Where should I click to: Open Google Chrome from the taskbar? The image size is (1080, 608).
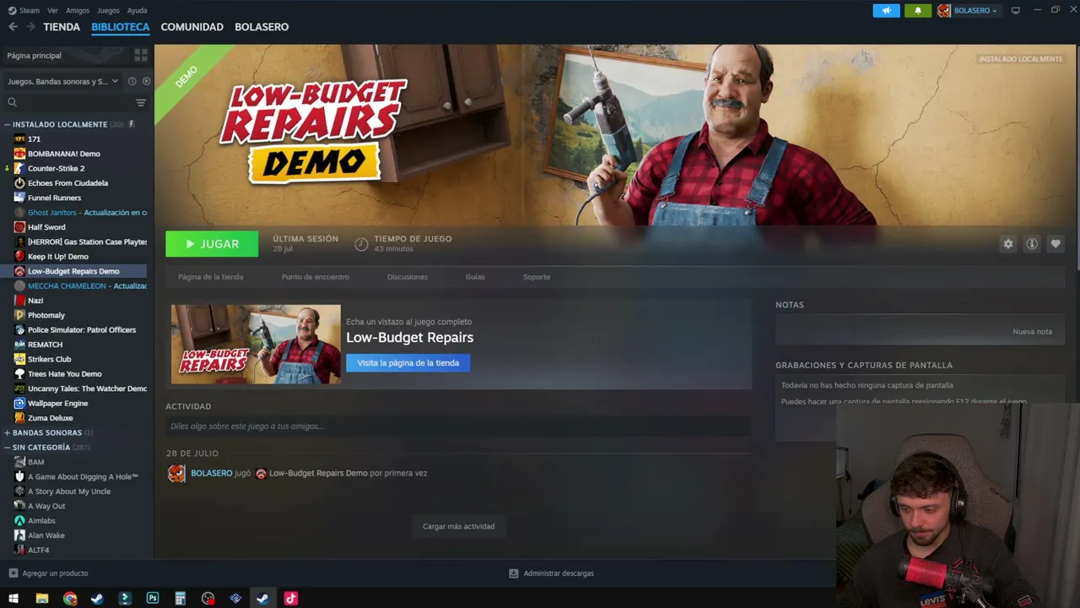pyautogui.click(x=70, y=599)
